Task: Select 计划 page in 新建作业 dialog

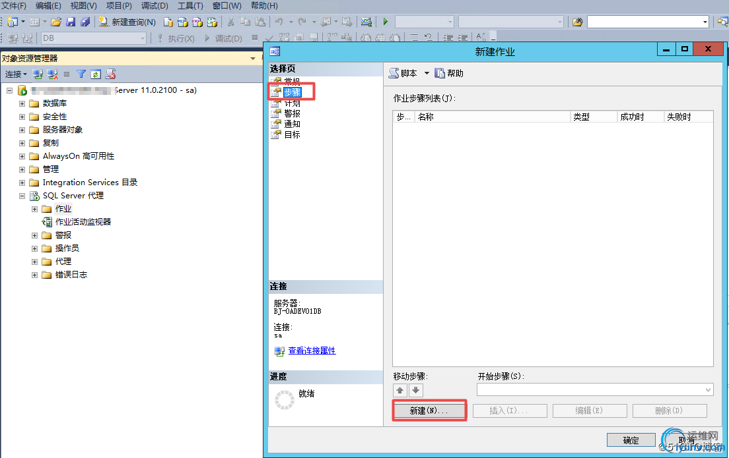Action: pyautogui.click(x=293, y=103)
